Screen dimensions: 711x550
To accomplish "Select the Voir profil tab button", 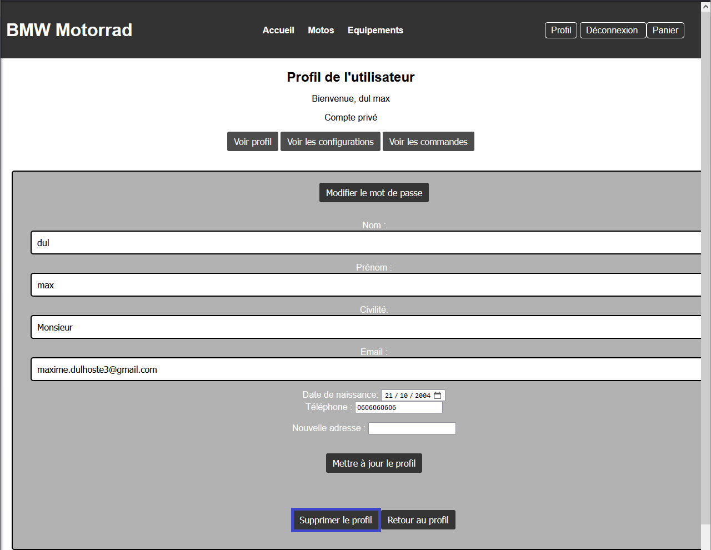I will (x=253, y=142).
